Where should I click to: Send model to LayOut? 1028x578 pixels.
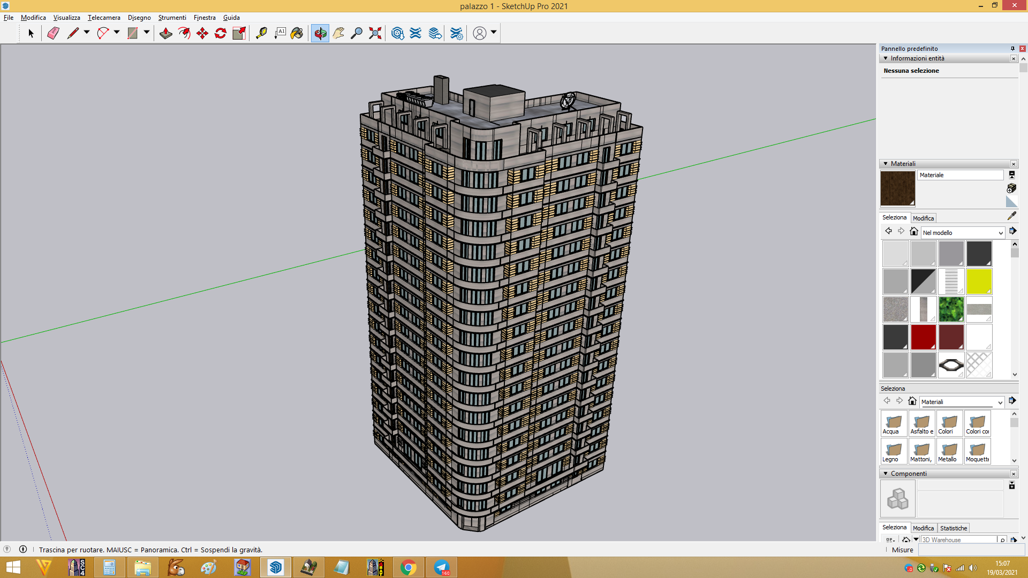pos(435,33)
